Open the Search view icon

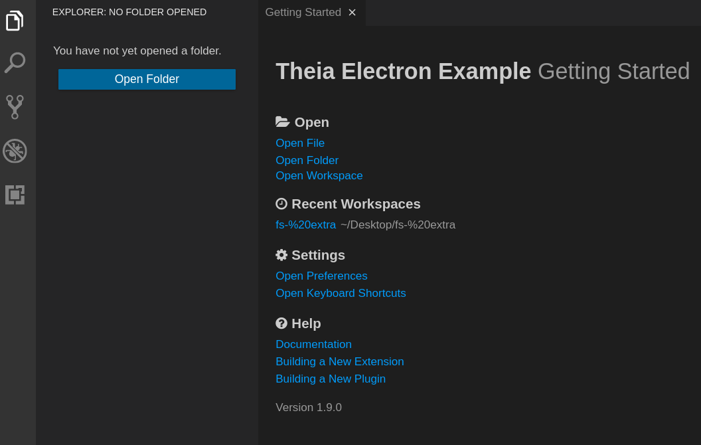pos(15,62)
